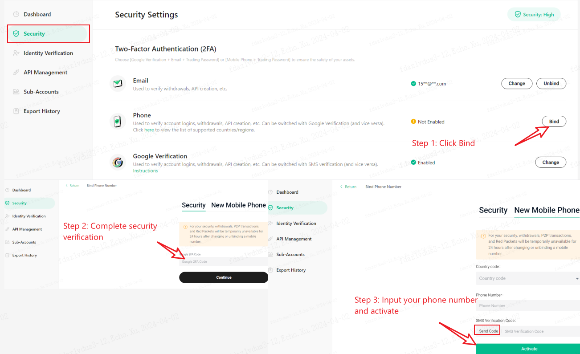Click the Send Code button
580x354 pixels.
[488, 331]
